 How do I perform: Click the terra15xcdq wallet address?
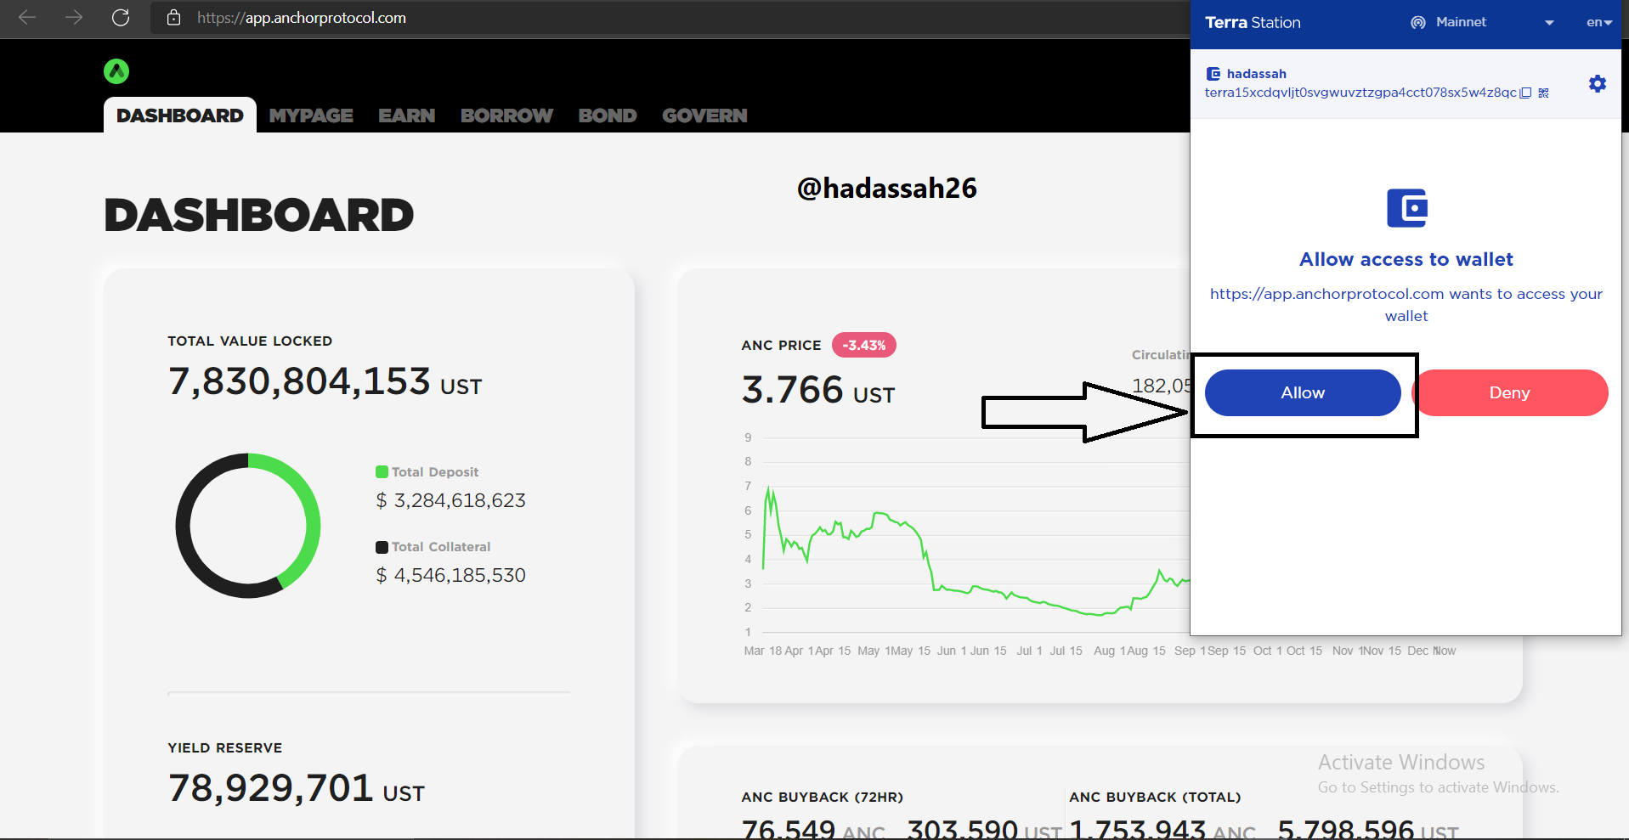(1360, 93)
